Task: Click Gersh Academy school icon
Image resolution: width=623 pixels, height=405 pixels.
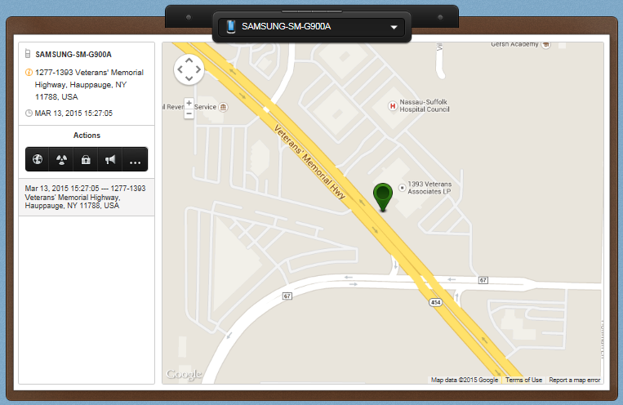Action: 546,45
